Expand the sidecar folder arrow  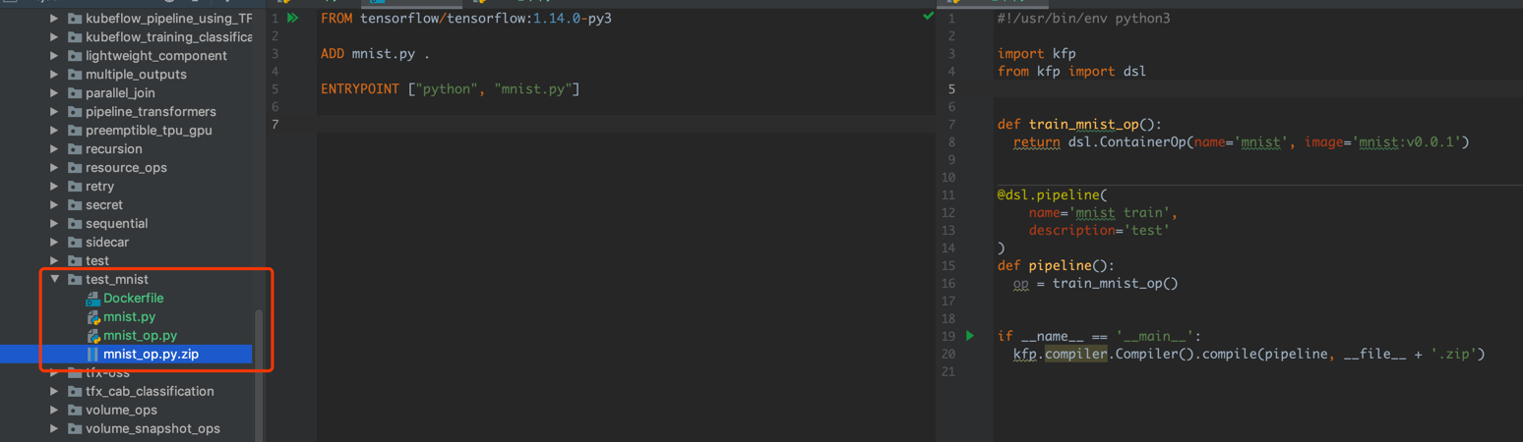[x=55, y=242]
